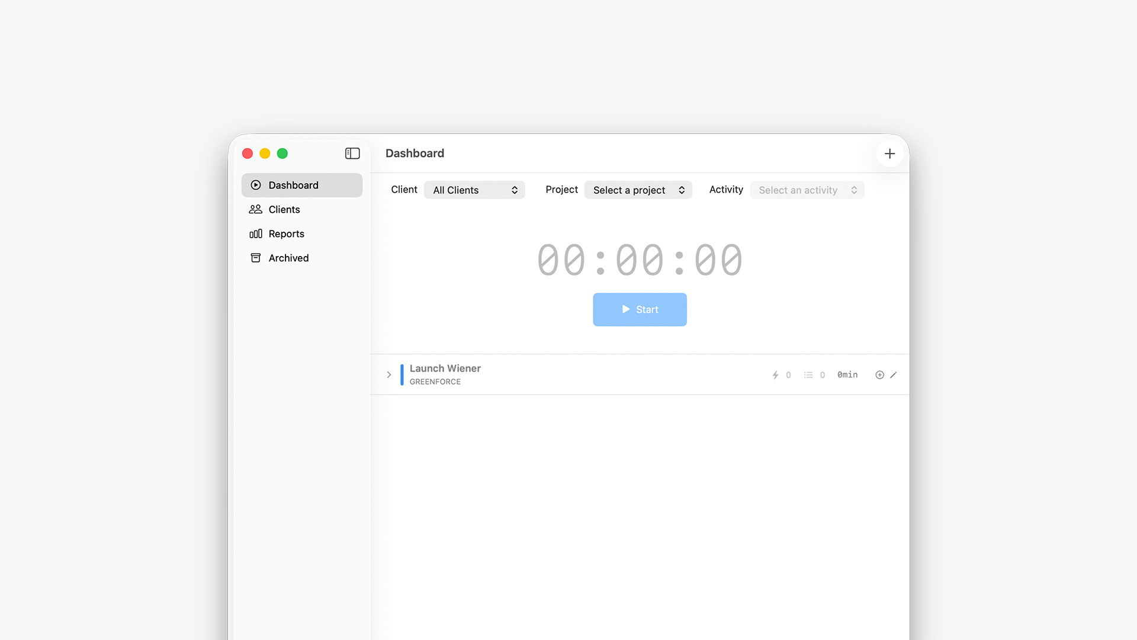The image size is (1137, 640).
Task: Open the Clients section via people icon
Action: pyautogui.click(x=255, y=209)
